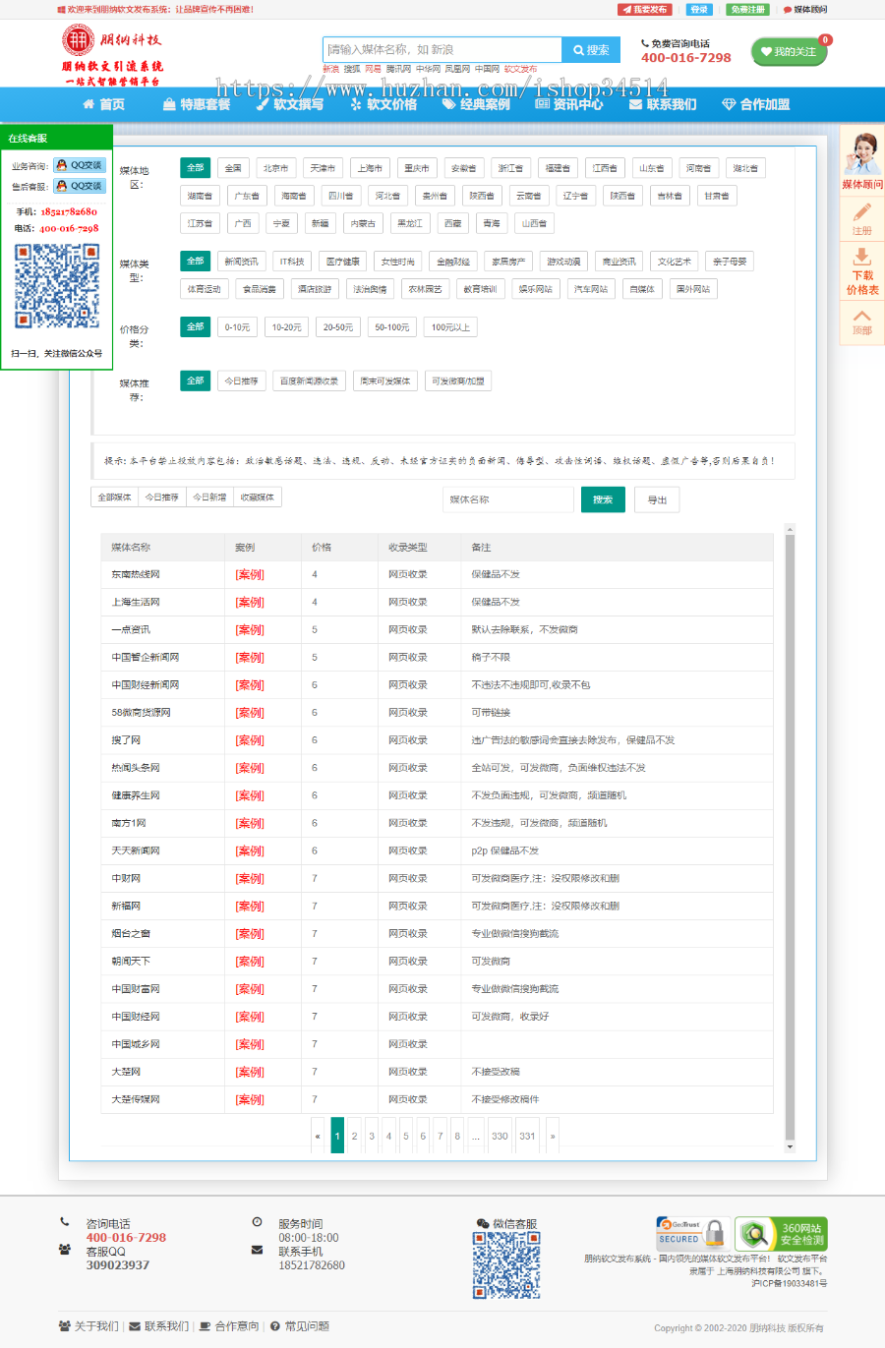Click the 我的关注 heart button
The image size is (885, 1348).
point(789,51)
